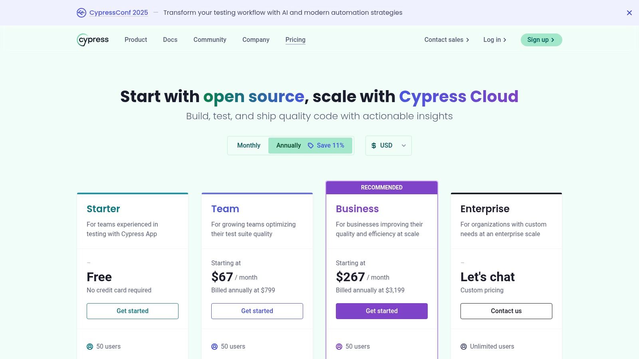
Task: Click Contact us on Enterprise plan
Action: coord(506,311)
